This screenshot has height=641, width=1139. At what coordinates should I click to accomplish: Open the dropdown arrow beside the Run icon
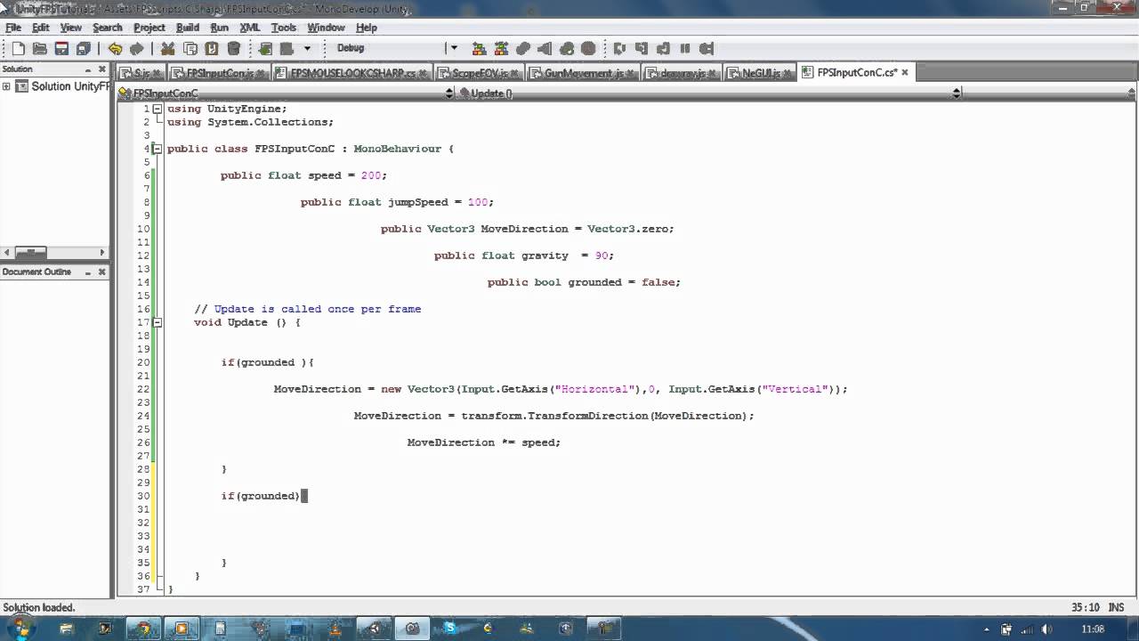pyautogui.click(x=307, y=48)
